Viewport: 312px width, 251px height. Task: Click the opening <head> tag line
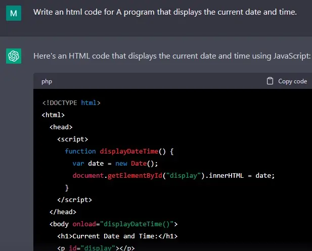click(x=61, y=127)
